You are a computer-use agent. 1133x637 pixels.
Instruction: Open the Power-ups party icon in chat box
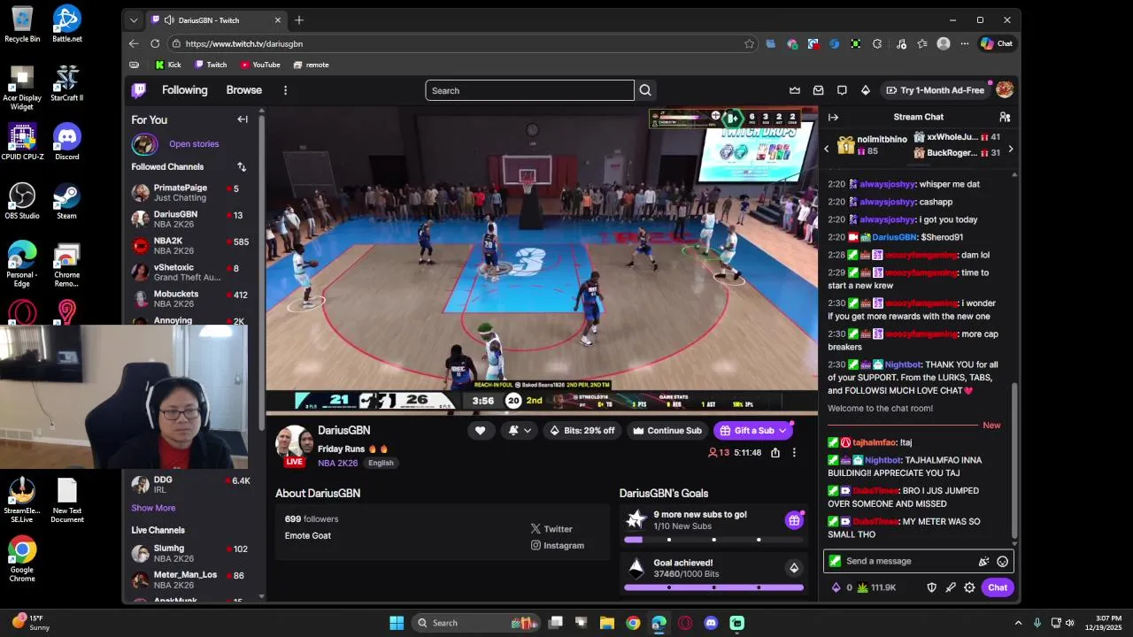983,561
